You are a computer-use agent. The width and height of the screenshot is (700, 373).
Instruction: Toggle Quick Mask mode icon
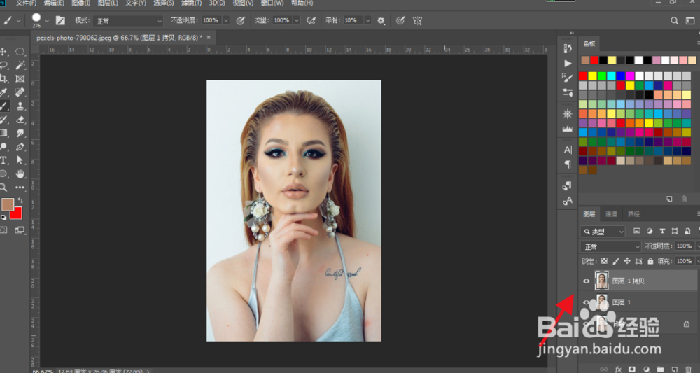pos(3,230)
